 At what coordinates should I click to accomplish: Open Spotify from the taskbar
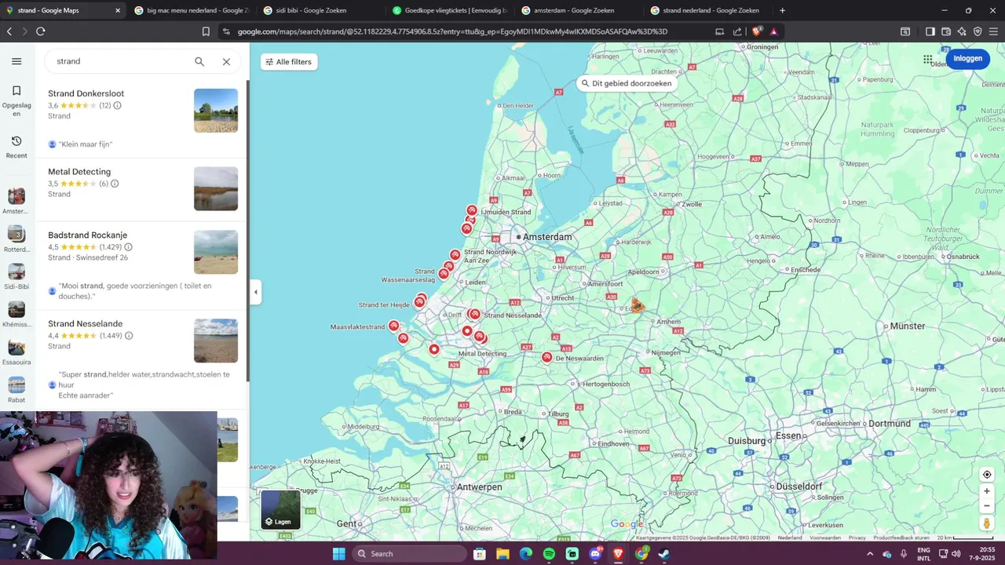(x=549, y=553)
